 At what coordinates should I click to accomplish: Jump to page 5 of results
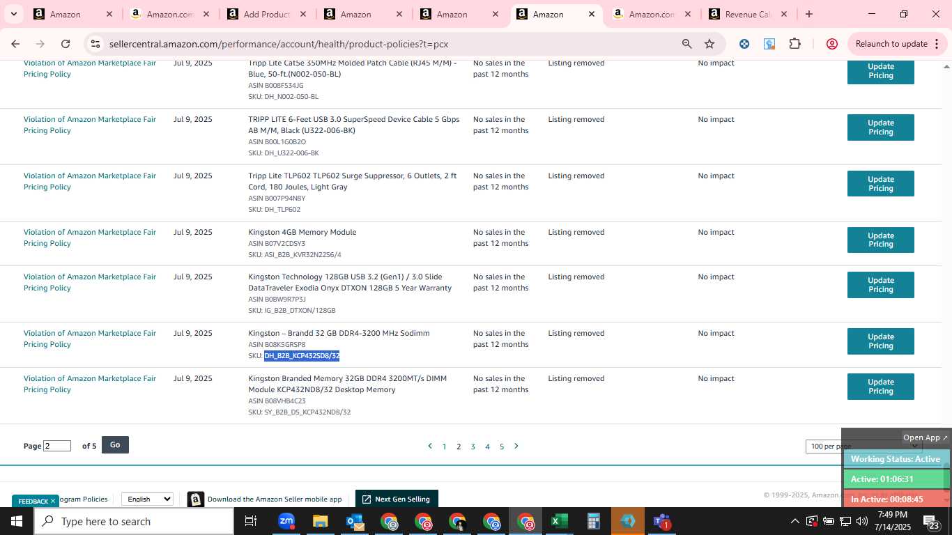(x=501, y=447)
